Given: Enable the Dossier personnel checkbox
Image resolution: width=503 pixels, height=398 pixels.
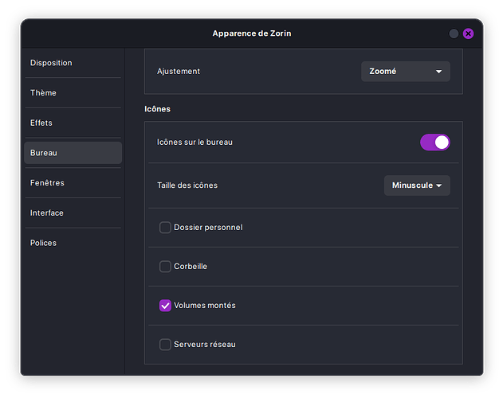Looking at the screenshot, I should 165,228.
